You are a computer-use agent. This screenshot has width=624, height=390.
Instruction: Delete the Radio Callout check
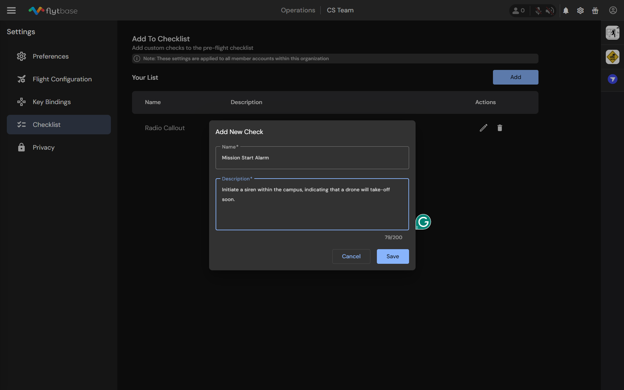[x=500, y=128]
